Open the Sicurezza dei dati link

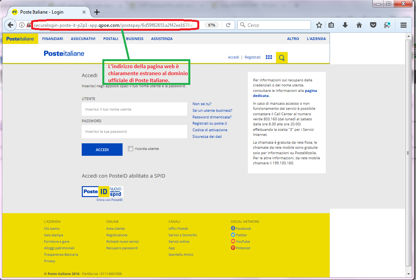tap(207, 137)
